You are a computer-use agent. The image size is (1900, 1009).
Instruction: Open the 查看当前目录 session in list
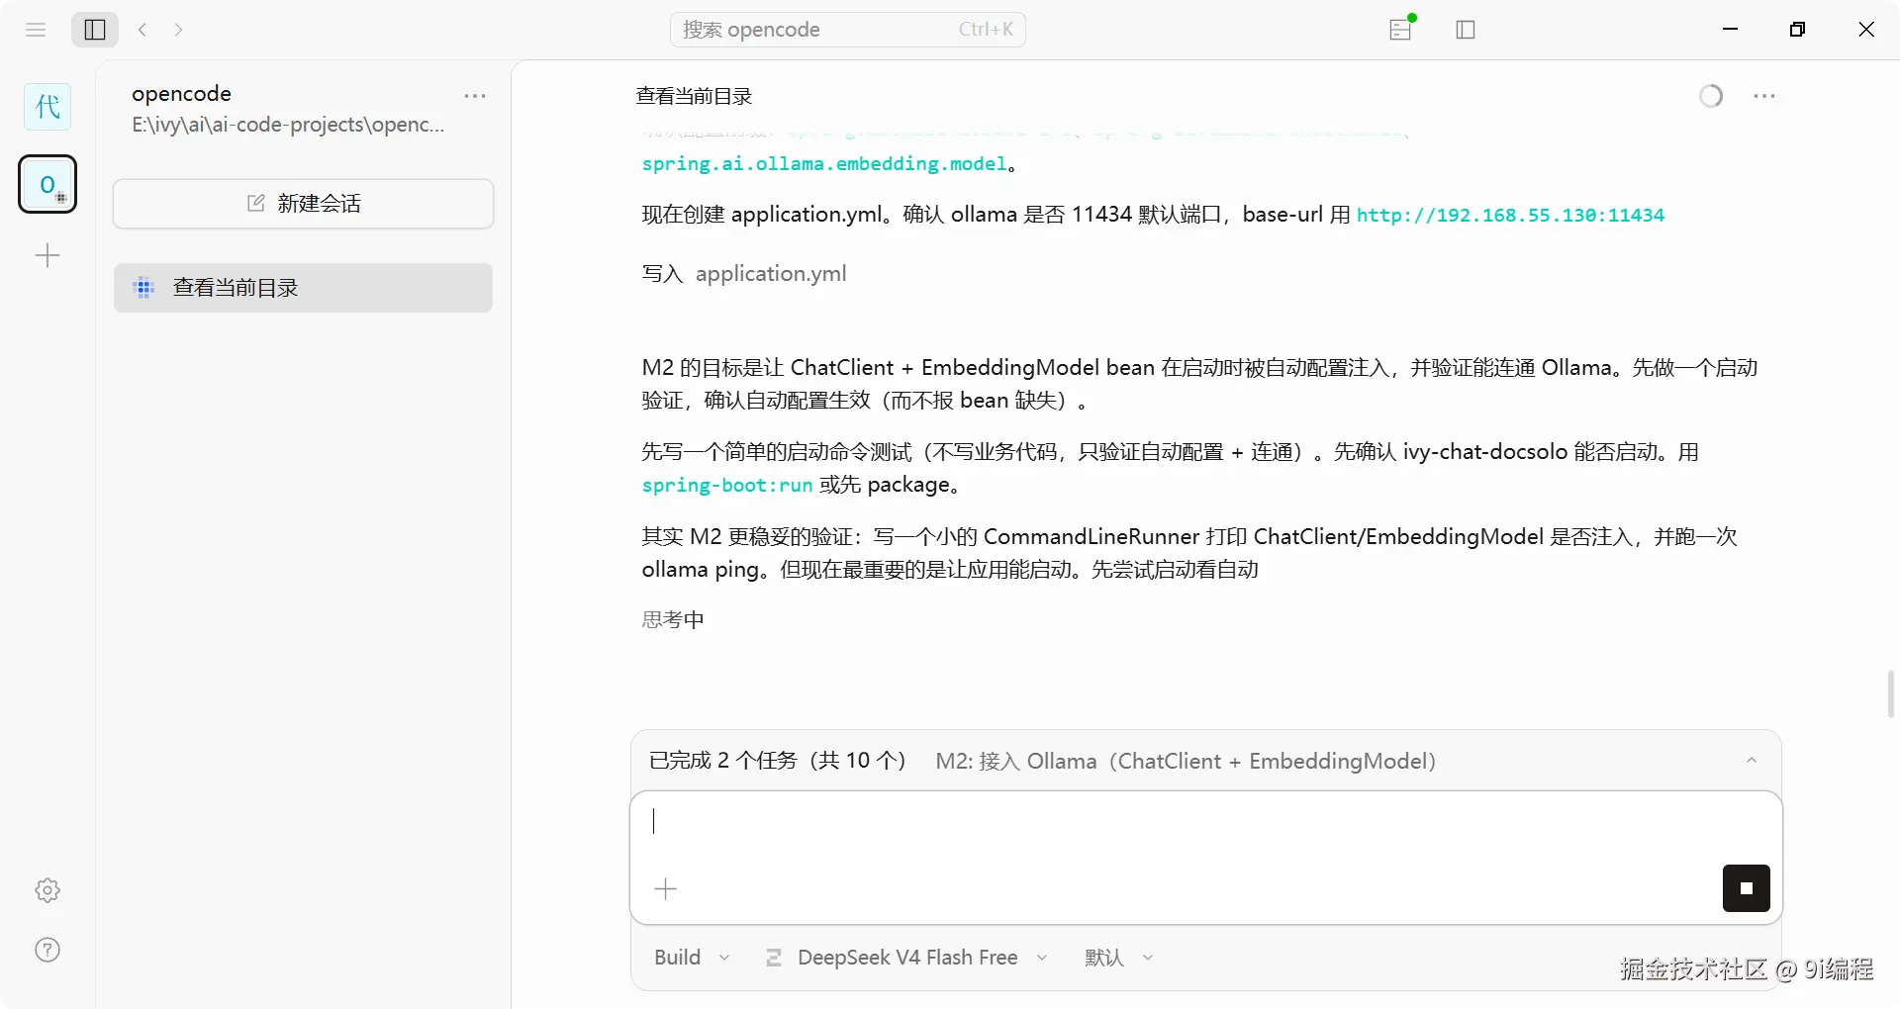pyautogui.click(x=303, y=288)
